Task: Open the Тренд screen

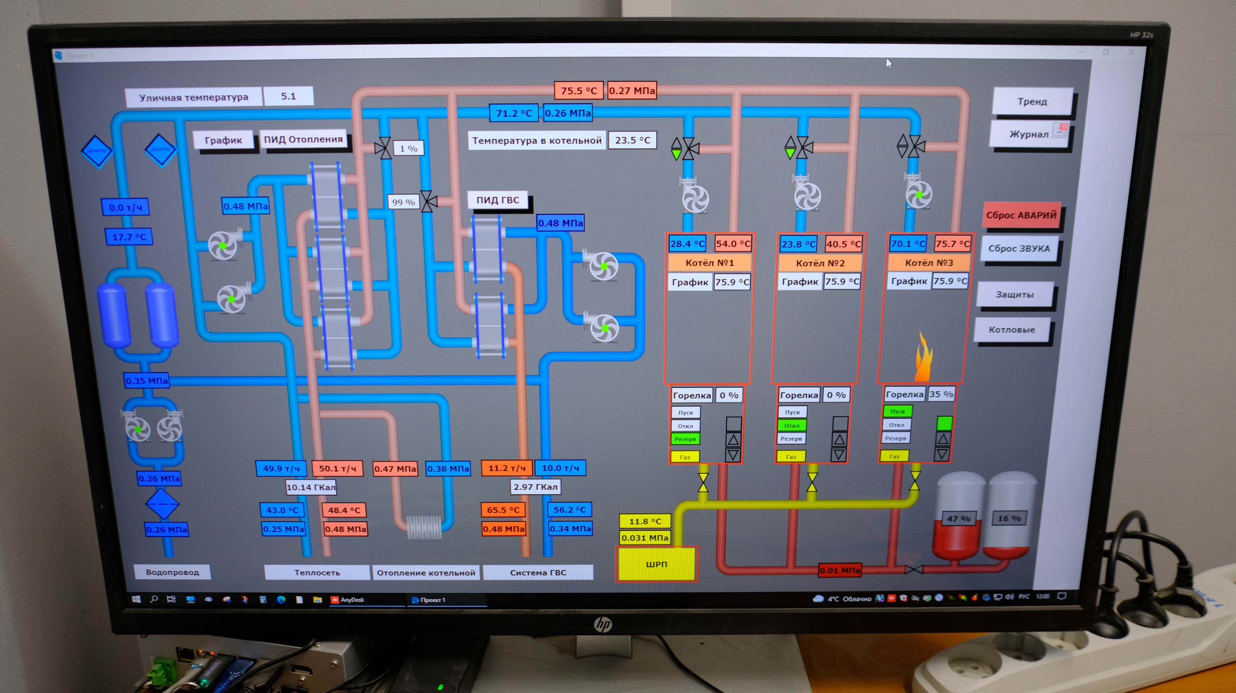Action: pyautogui.click(x=1032, y=101)
